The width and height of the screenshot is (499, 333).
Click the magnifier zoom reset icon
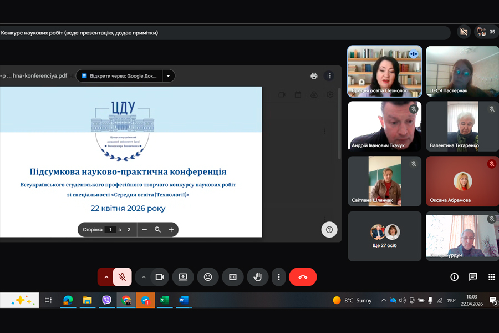(x=157, y=229)
